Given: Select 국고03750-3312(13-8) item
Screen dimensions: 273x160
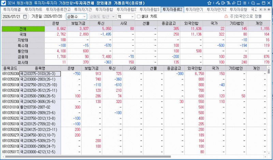Looking at the screenshot, I should click(40, 118).
